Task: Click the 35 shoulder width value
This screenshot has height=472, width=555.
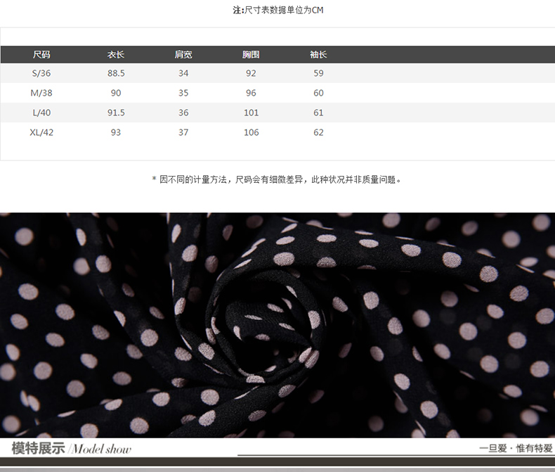Action: click(x=183, y=93)
